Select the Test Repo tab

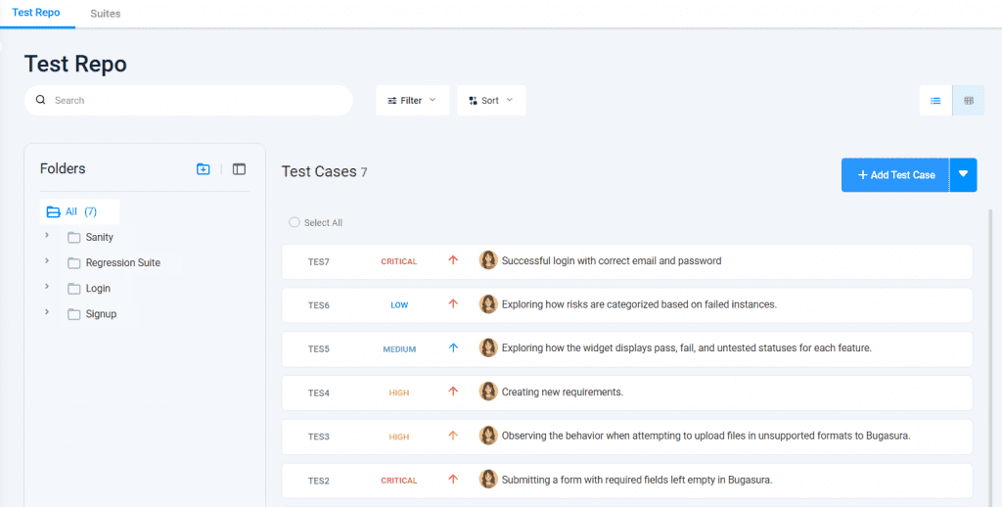click(36, 14)
